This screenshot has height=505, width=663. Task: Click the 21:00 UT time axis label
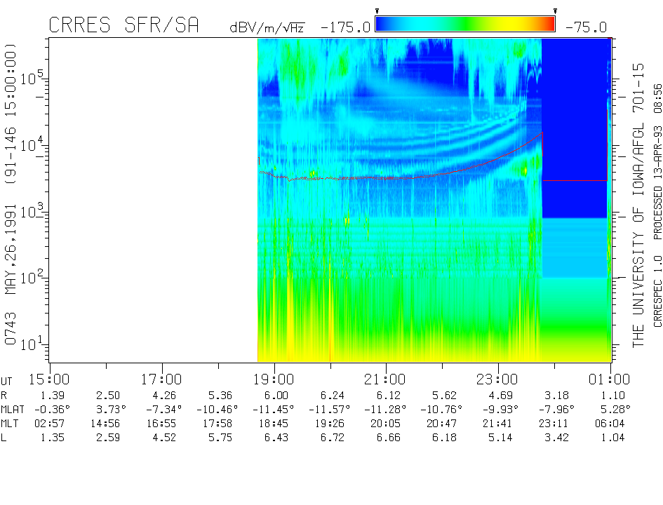pos(386,379)
